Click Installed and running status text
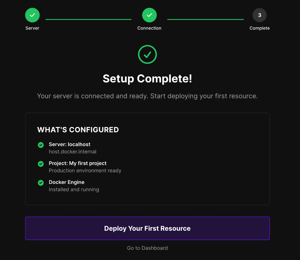 pyautogui.click(x=74, y=189)
